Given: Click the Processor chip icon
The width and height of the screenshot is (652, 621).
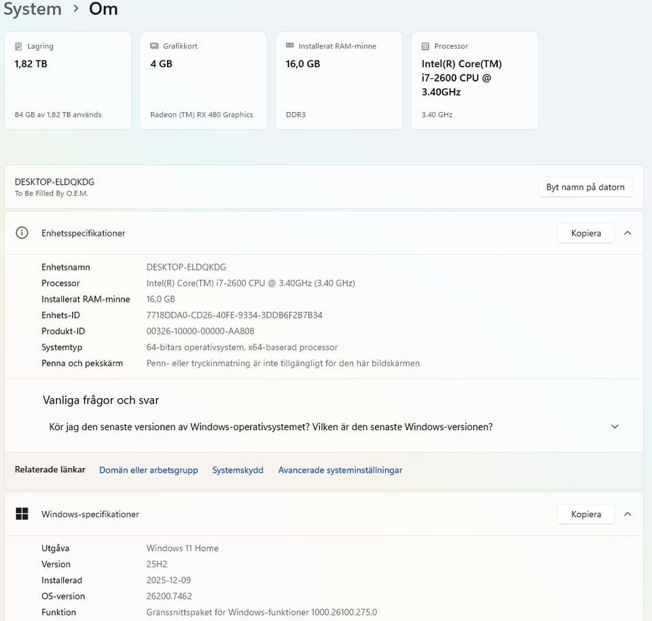Looking at the screenshot, I should [x=426, y=46].
